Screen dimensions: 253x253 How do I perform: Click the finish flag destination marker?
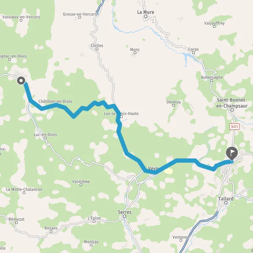[x=231, y=153]
